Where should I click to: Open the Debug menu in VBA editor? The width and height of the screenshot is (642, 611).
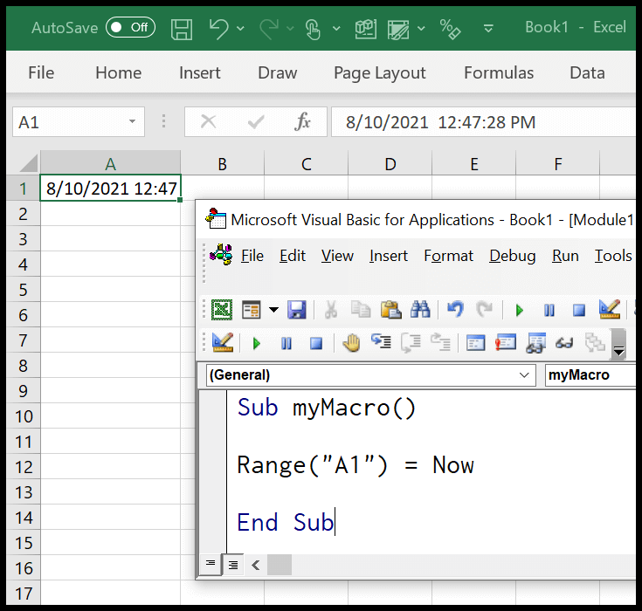click(x=512, y=256)
